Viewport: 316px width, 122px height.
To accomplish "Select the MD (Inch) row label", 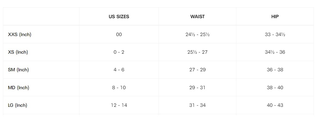I will pos(18,88).
